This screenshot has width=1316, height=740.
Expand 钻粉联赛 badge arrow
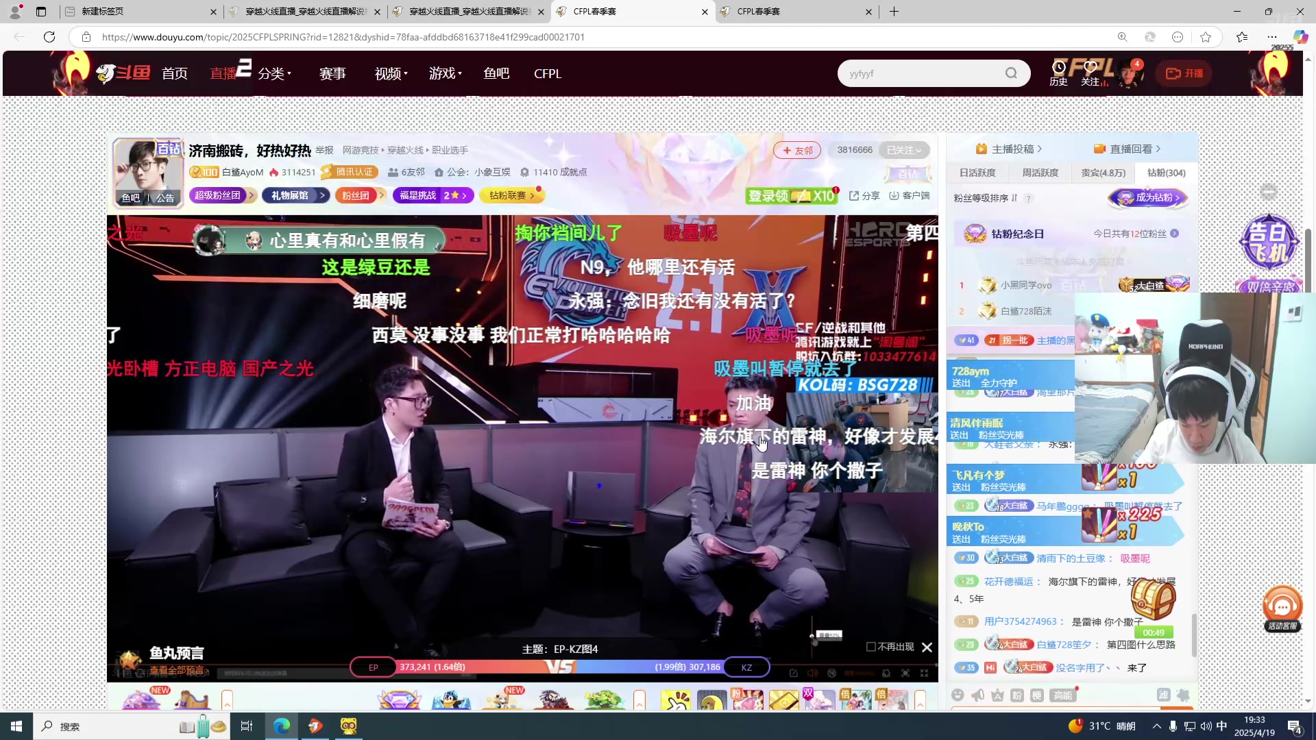532,195
